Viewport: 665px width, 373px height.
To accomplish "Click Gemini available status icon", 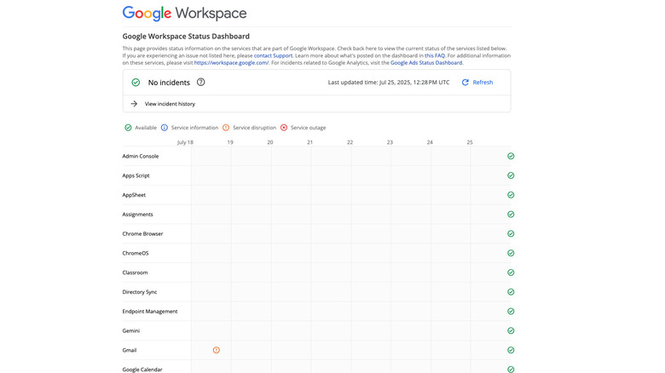I will click(x=511, y=330).
